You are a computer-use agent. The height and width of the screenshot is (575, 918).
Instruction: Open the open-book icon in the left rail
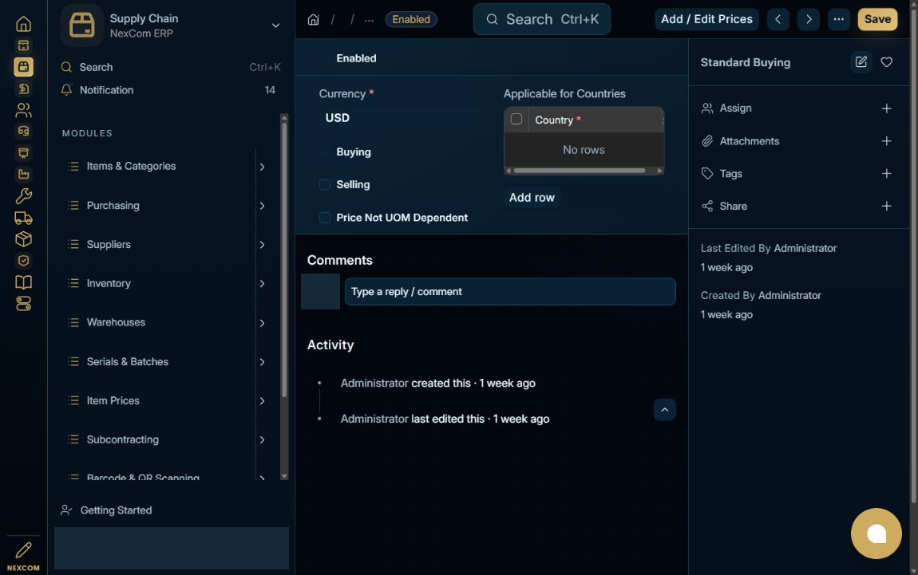23,282
